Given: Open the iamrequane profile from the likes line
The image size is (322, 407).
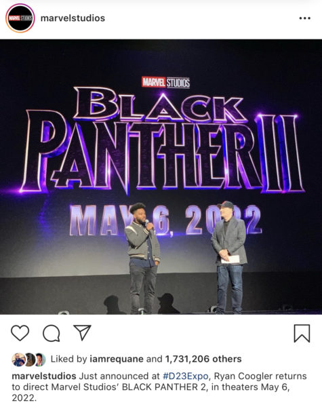Looking at the screenshot, I should (117, 359).
